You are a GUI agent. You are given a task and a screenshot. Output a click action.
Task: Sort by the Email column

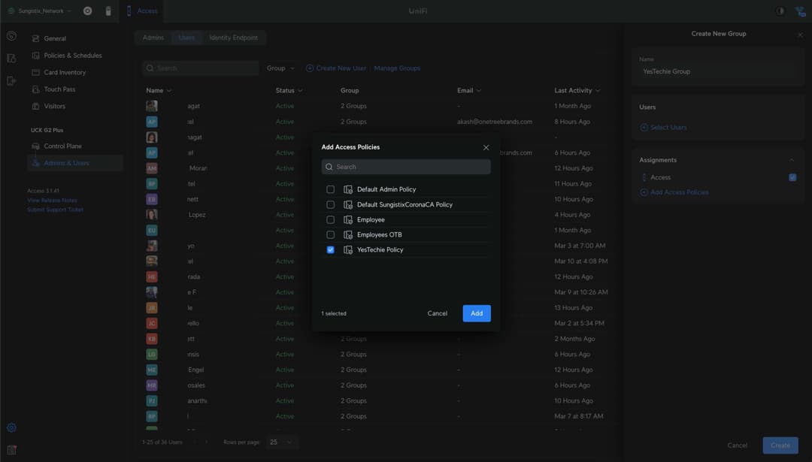(x=469, y=91)
